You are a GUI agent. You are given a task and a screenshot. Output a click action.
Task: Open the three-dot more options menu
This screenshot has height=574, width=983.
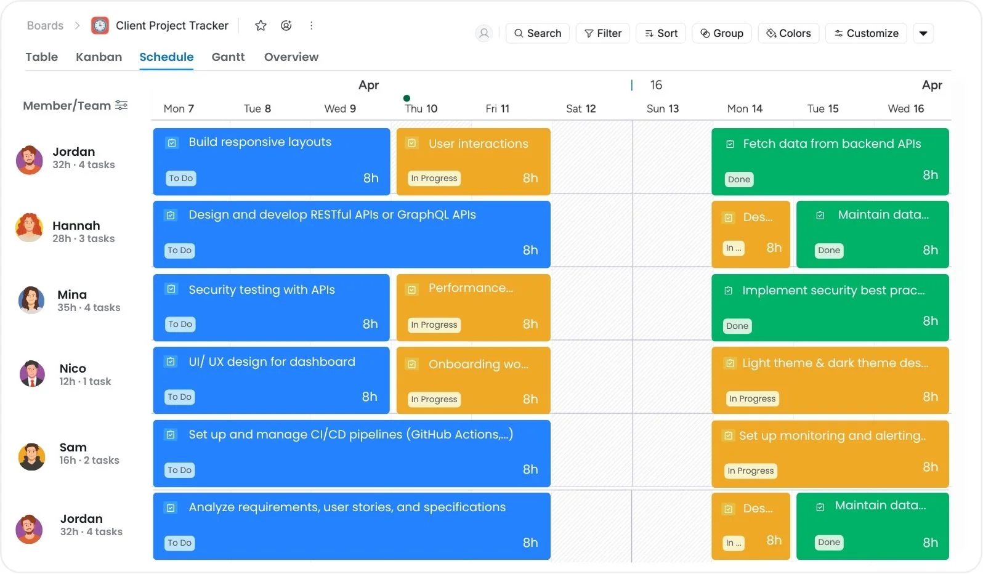point(312,25)
